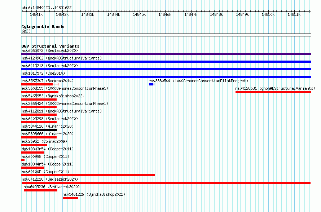
Task: Open the nsv601005 (Cooper2011) label
Action: pos(45,172)
